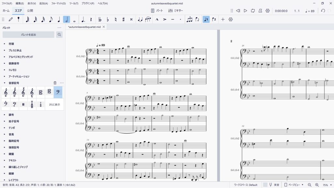Open the palette search magnifier

click(59, 35)
